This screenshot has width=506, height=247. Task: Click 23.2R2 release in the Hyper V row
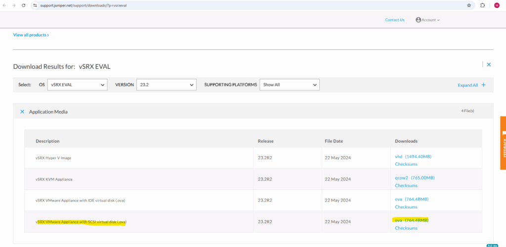(265, 158)
